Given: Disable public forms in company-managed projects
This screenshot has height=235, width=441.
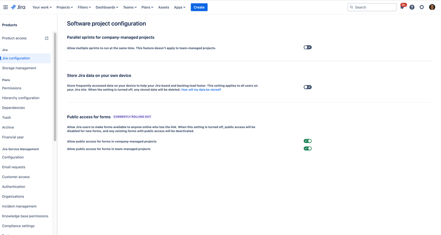Looking at the screenshot, I should click(307, 141).
